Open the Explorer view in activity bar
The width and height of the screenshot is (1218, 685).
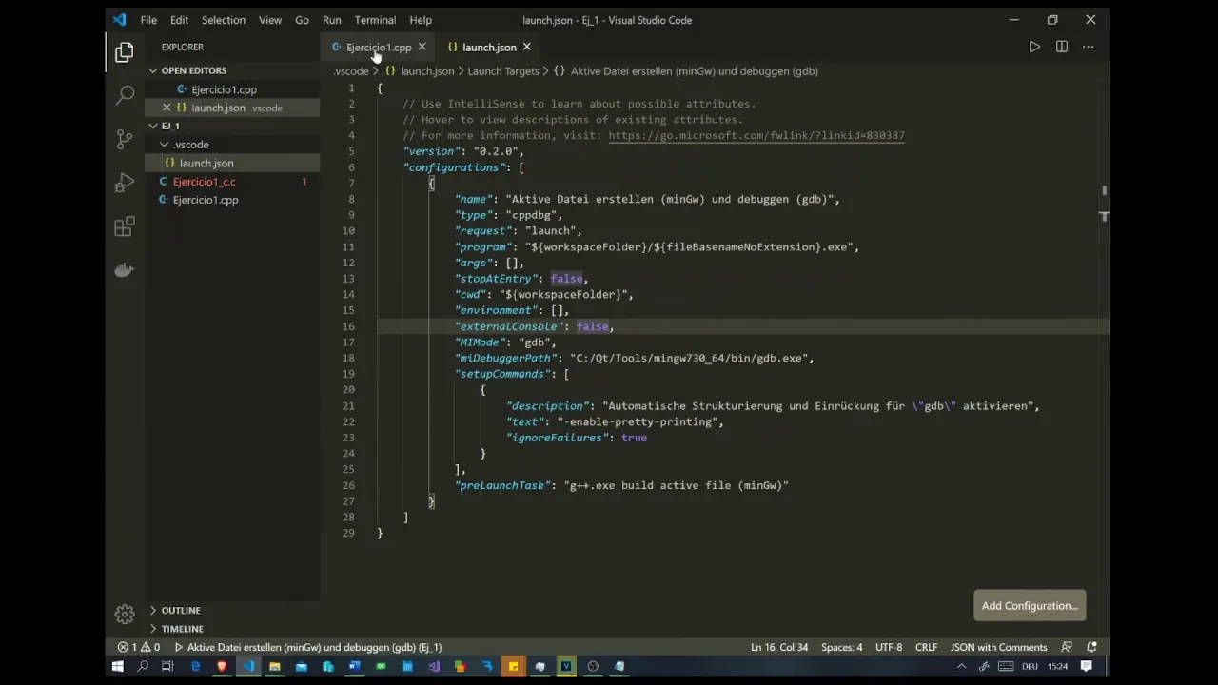click(125, 53)
